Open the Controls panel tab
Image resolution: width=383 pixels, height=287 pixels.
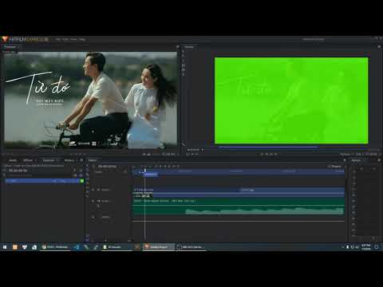[49, 160]
